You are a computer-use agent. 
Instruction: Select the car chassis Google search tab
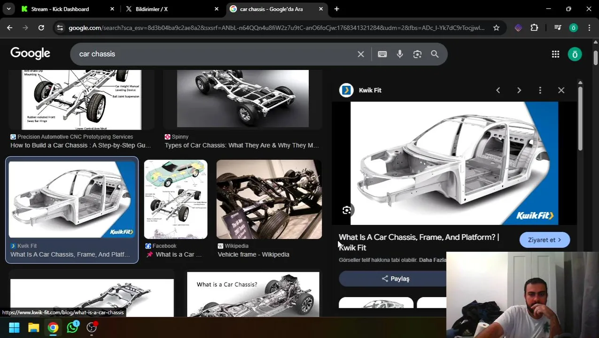coord(271,9)
